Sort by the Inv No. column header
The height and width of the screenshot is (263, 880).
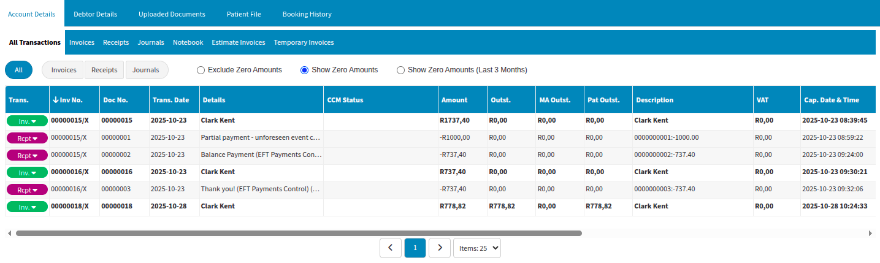(74, 99)
